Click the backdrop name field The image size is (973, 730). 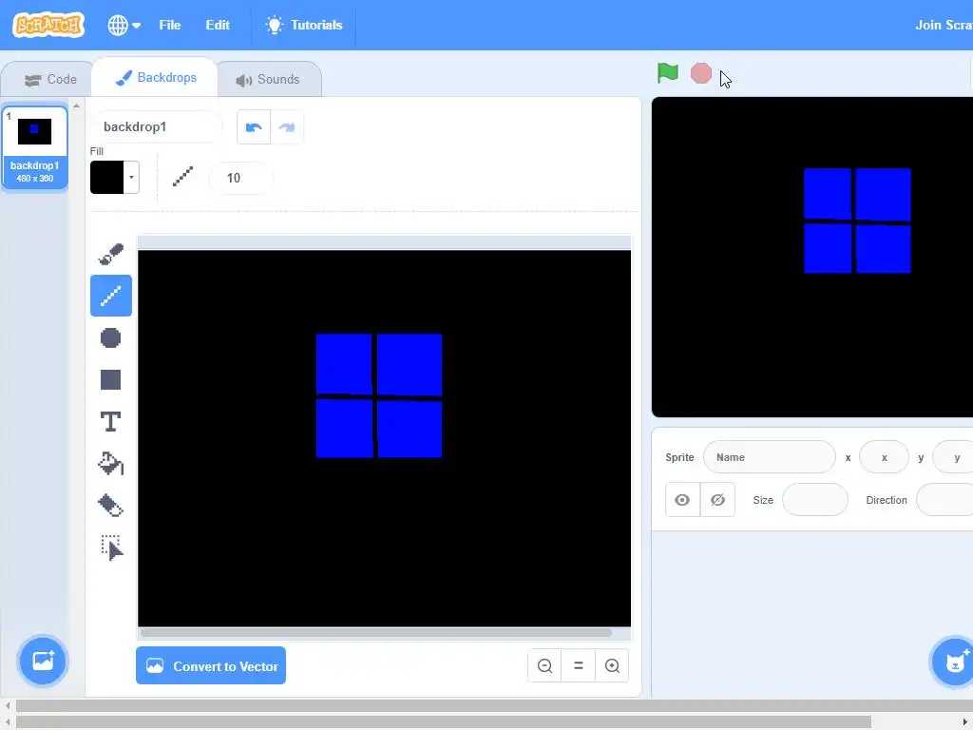(157, 127)
